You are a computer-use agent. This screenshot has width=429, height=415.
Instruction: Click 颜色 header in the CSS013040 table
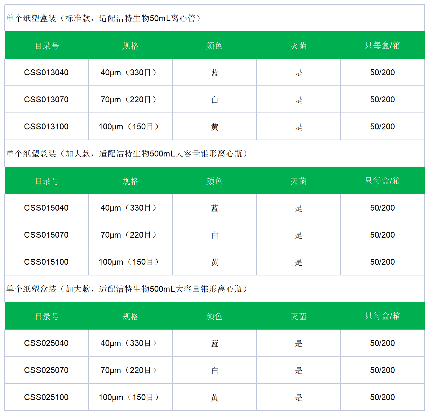point(215,46)
